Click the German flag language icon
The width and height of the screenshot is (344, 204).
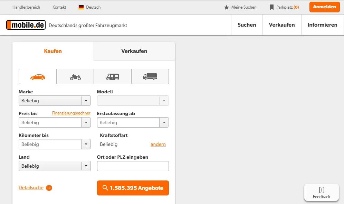click(x=81, y=7)
